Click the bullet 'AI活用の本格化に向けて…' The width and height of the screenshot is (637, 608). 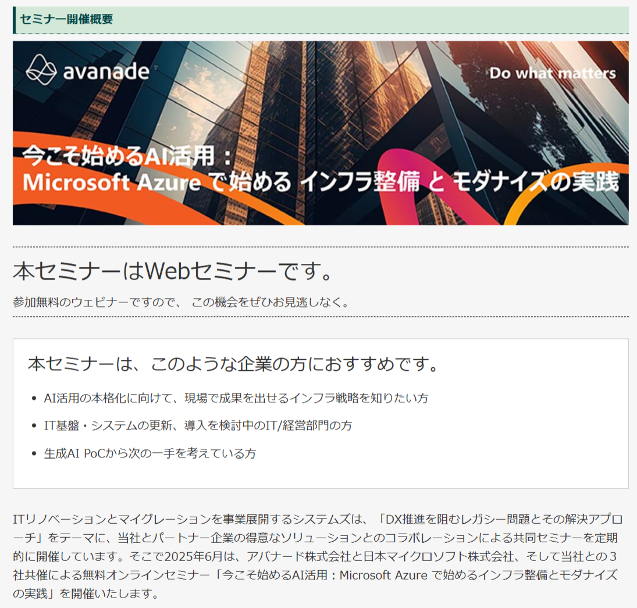pos(236,398)
